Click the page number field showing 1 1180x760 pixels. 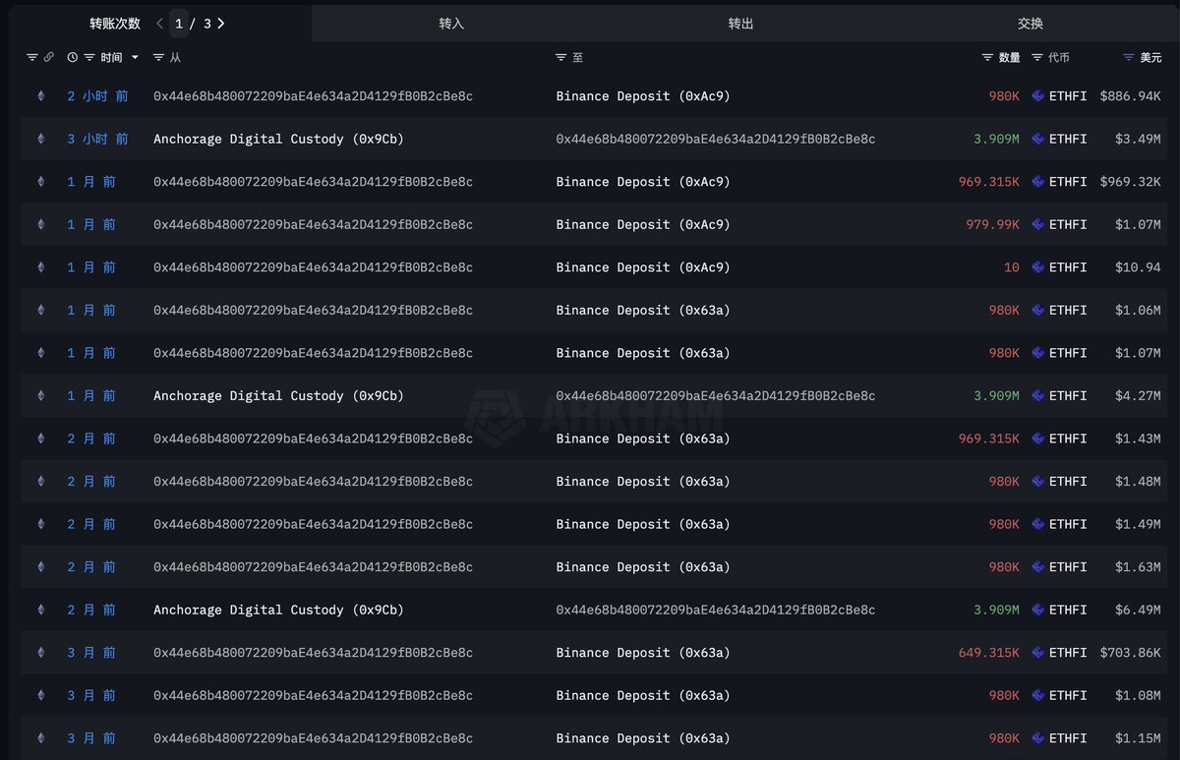point(178,23)
